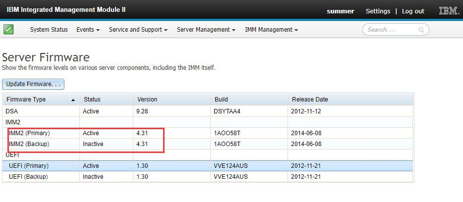Open the System Status page

tap(49, 30)
